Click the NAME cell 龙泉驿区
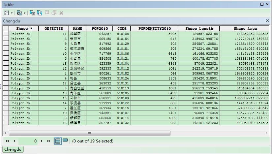The height and width of the screenshot is (154, 272). 77,68
